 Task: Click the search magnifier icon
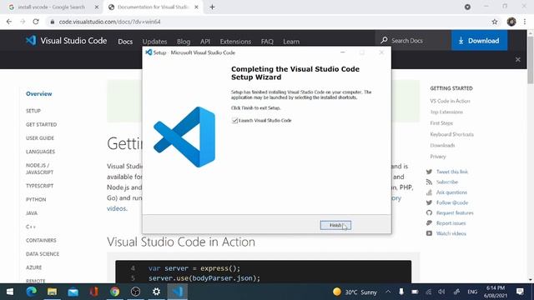pos(384,41)
